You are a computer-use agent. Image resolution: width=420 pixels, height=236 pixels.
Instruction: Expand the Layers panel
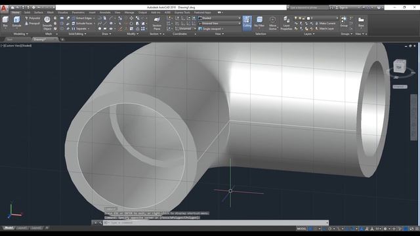309,34
